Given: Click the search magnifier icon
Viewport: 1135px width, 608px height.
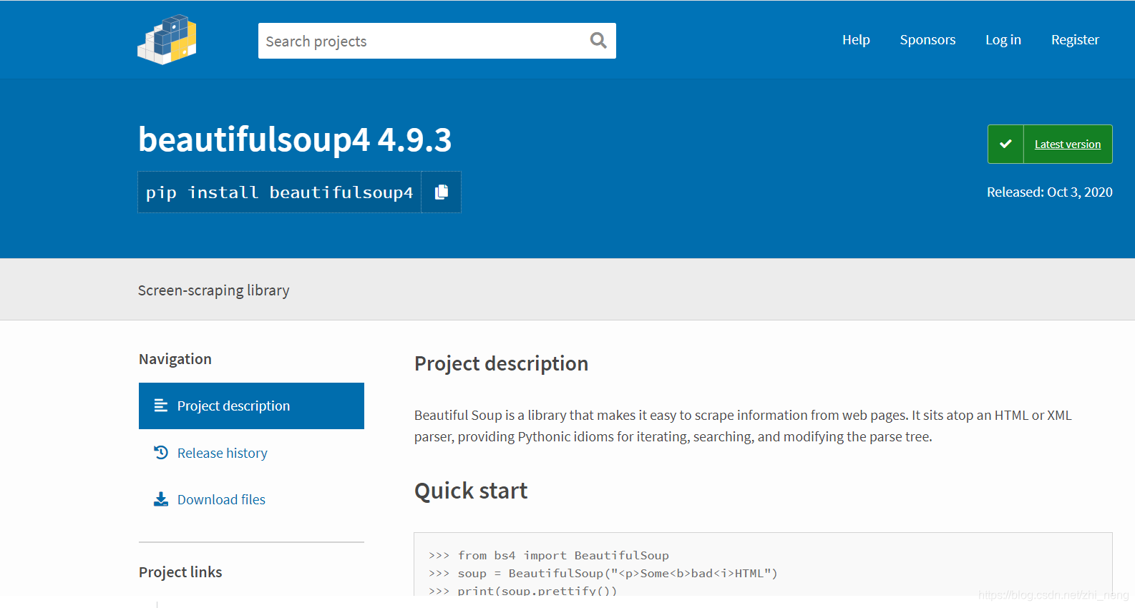Looking at the screenshot, I should [598, 41].
